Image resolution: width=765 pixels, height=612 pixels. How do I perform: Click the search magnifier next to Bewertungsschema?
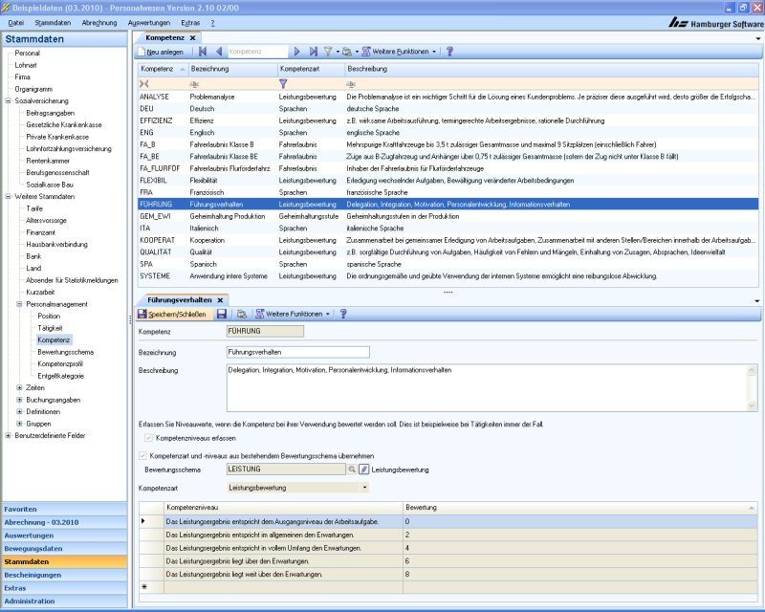click(x=351, y=470)
